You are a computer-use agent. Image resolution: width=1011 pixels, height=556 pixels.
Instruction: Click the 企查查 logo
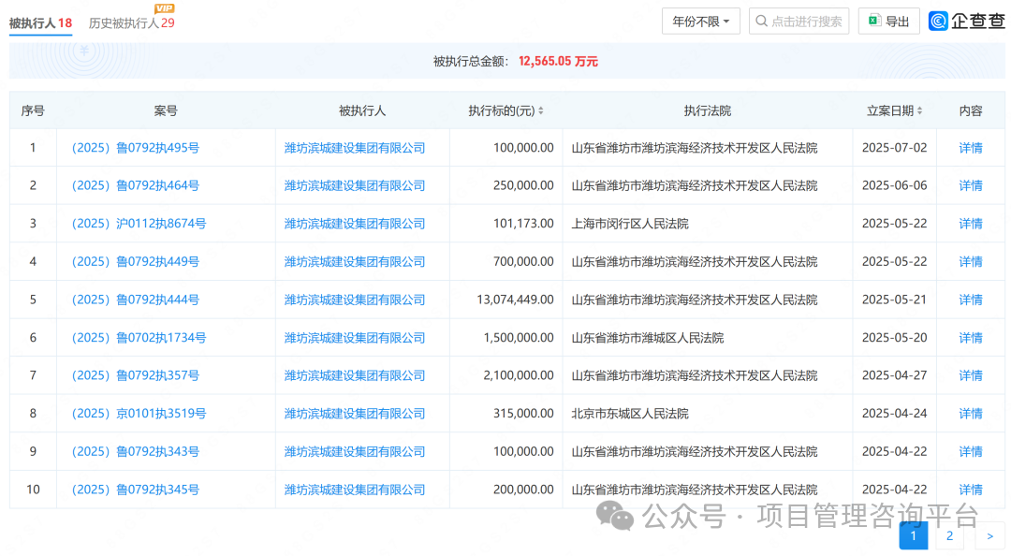[964, 21]
